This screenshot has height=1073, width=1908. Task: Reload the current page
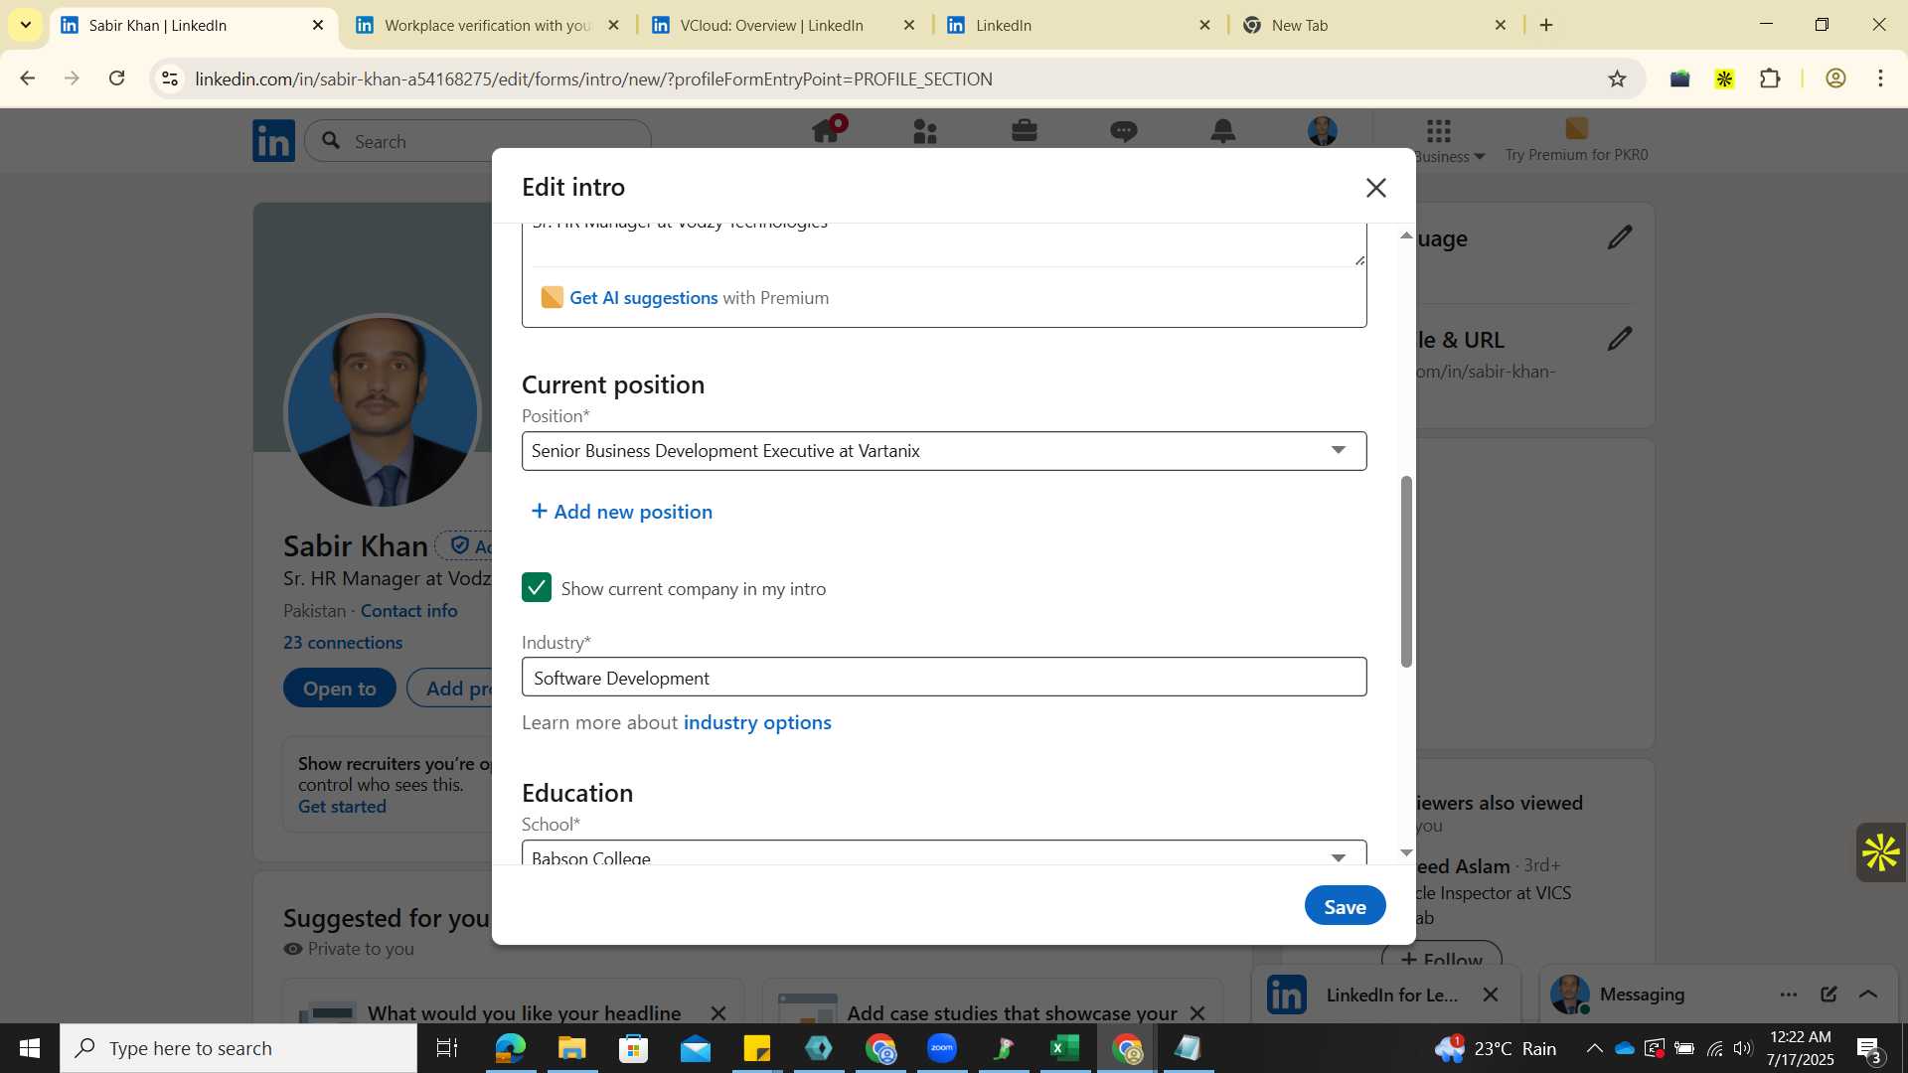(117, 78)
